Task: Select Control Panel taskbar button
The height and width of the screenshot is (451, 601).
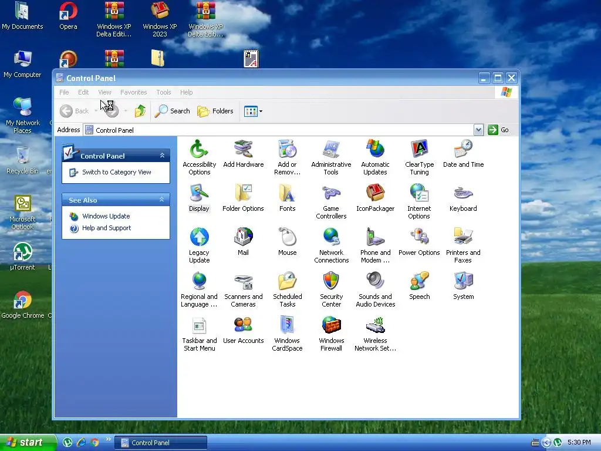Action: 161,443
